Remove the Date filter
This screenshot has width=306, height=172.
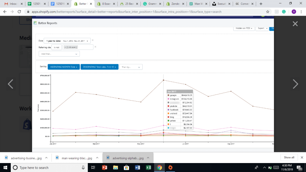pyautogui.click(x=93, y=40)
